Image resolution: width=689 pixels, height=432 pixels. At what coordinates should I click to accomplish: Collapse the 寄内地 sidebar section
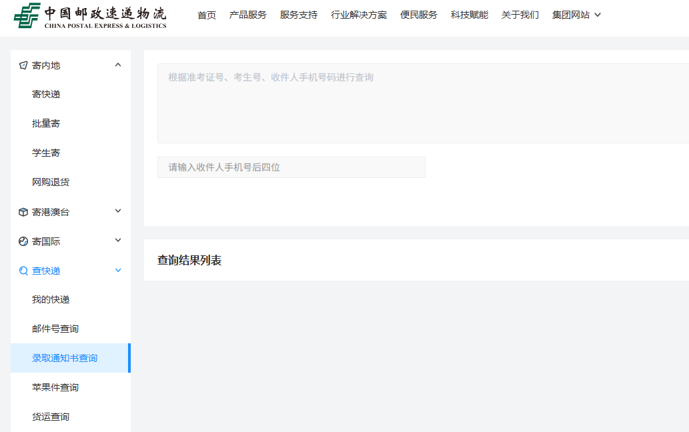click(118, 65)
